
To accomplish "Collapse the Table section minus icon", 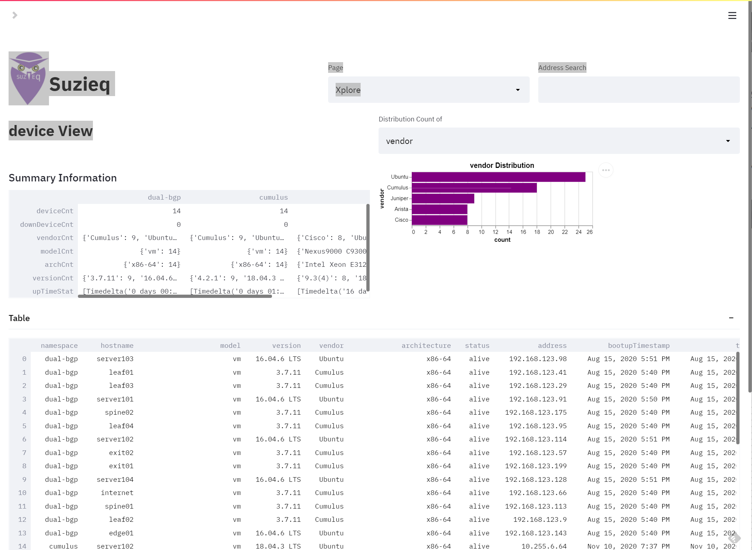I will click(x=731, y=318).
